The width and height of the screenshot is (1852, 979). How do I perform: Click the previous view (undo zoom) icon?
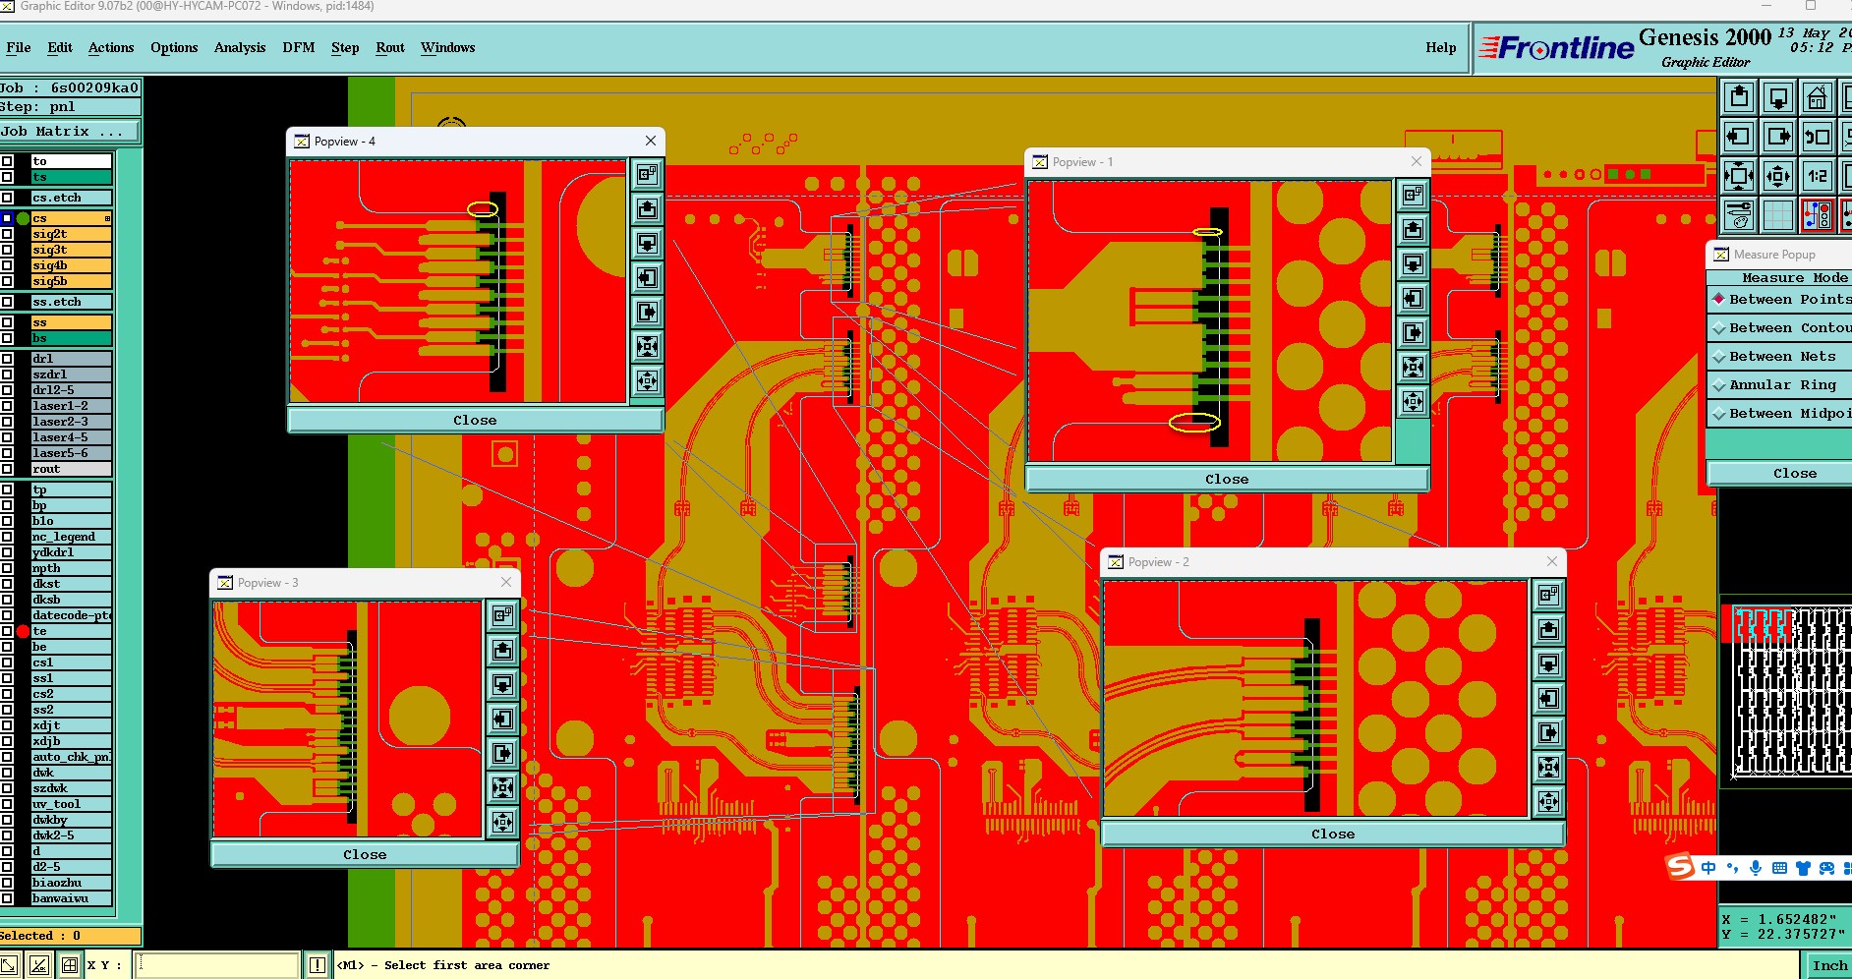coord(1818,137)
